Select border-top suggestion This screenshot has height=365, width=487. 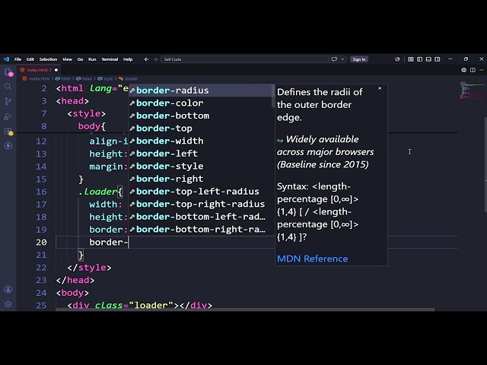200,129
